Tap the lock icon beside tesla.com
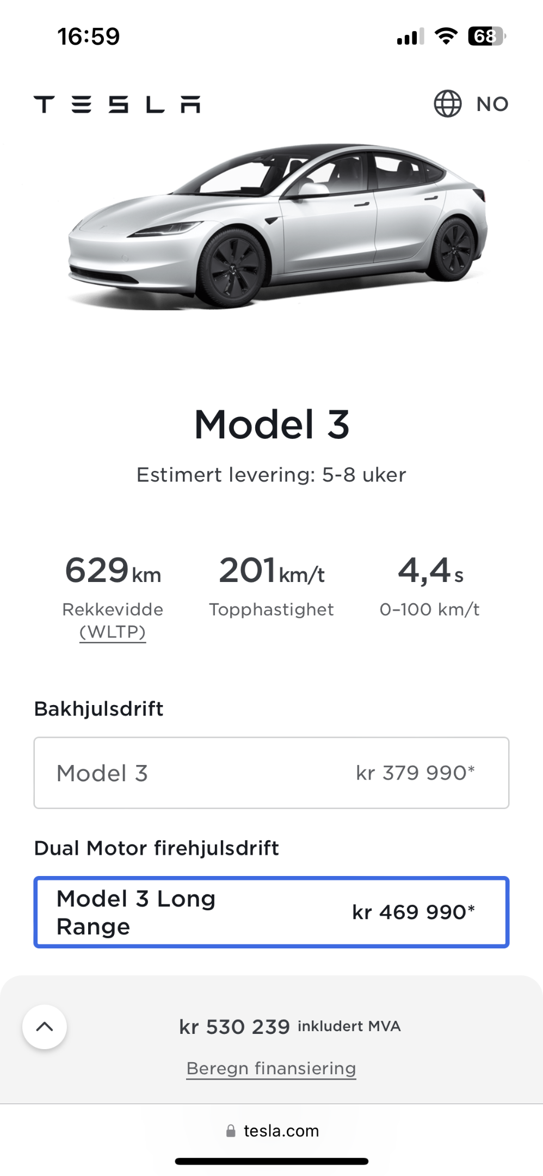The width and height of the screenshot is (543, 1176). [231, 1131]
